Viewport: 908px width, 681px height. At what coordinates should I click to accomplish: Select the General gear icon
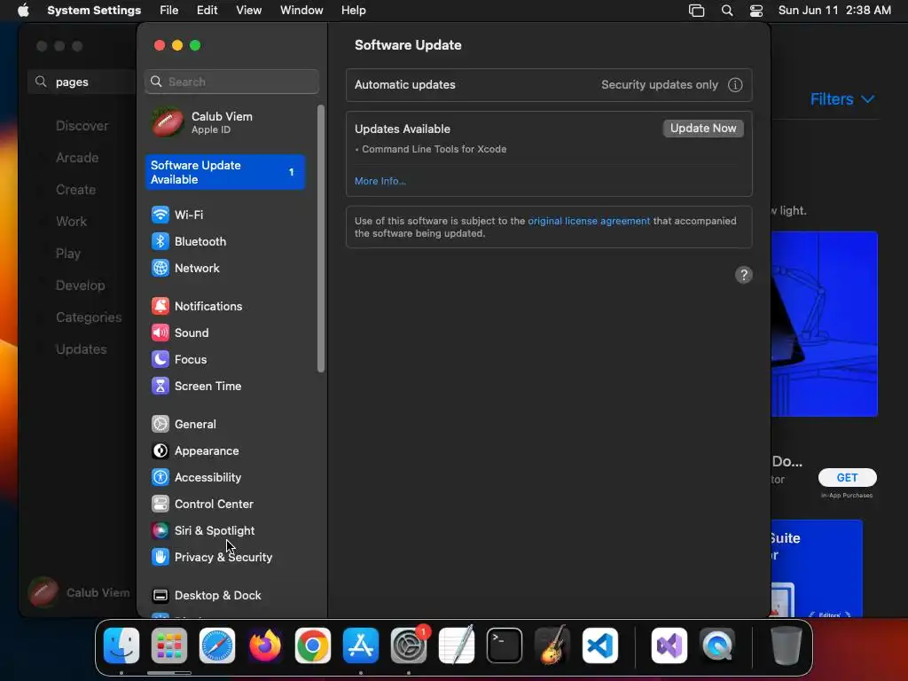click(160, 425)
